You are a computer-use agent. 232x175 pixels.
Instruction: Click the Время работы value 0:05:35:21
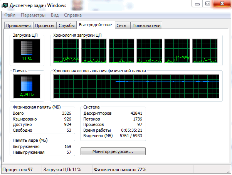click(x=131, y=130)
